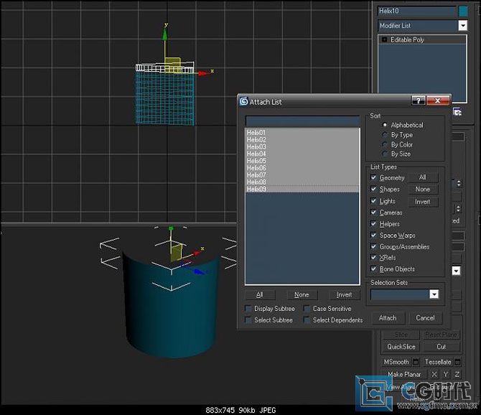Open the Modifier List dropdown

(x=462, y=25)
